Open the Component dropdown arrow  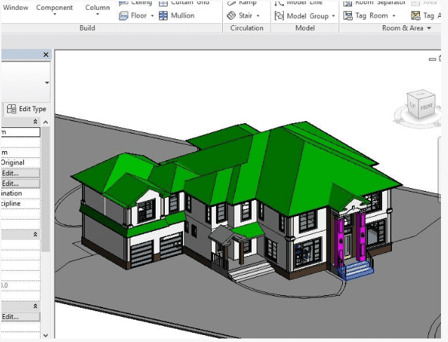[x=55, y=17]
